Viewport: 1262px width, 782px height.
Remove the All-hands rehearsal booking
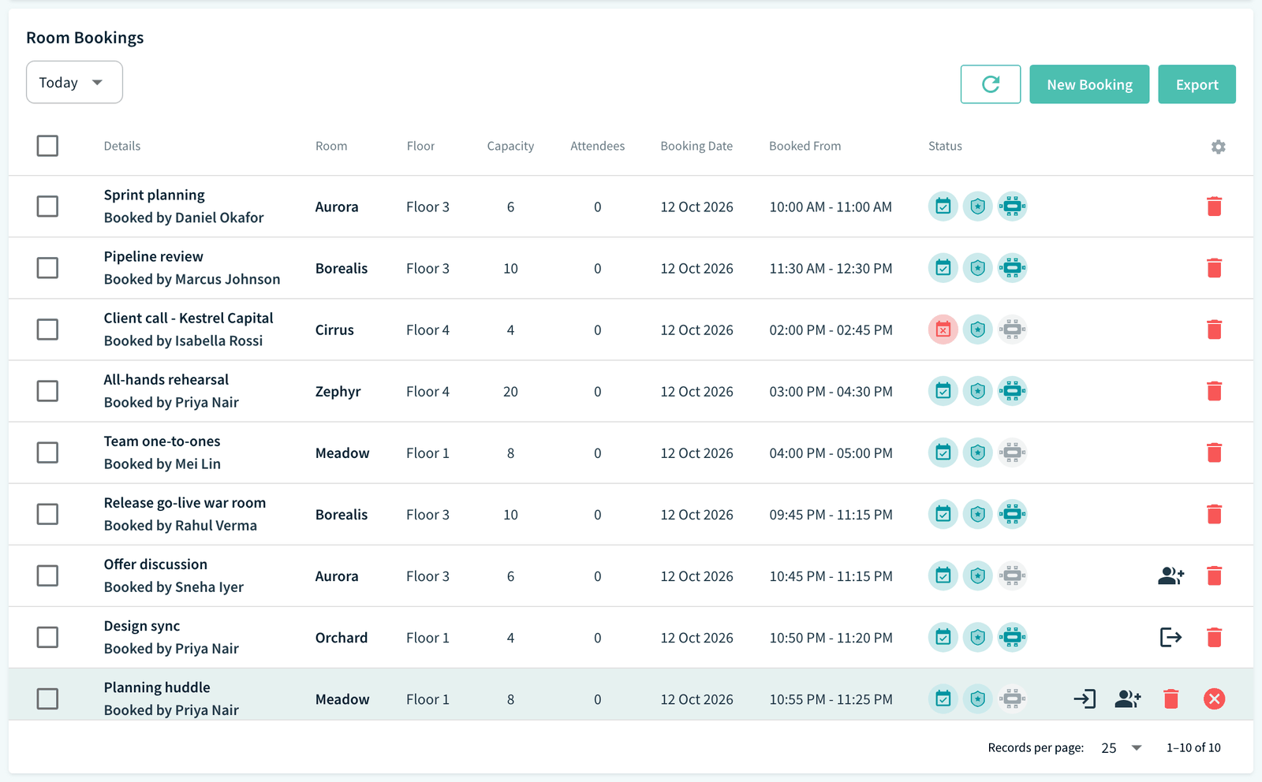click(1215, 391)
